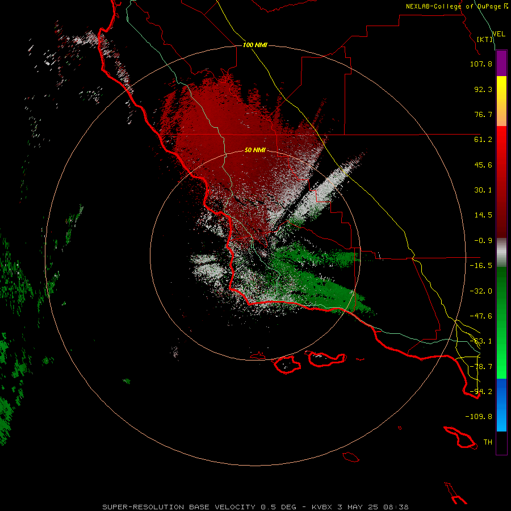
Task: Click the bottom Super-Resolution Base Velocity caption
Action: [256, 507]
